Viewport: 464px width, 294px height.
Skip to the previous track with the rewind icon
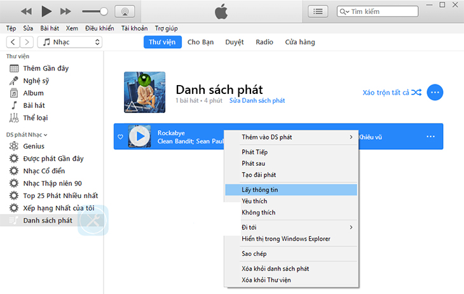click(26, 11)
